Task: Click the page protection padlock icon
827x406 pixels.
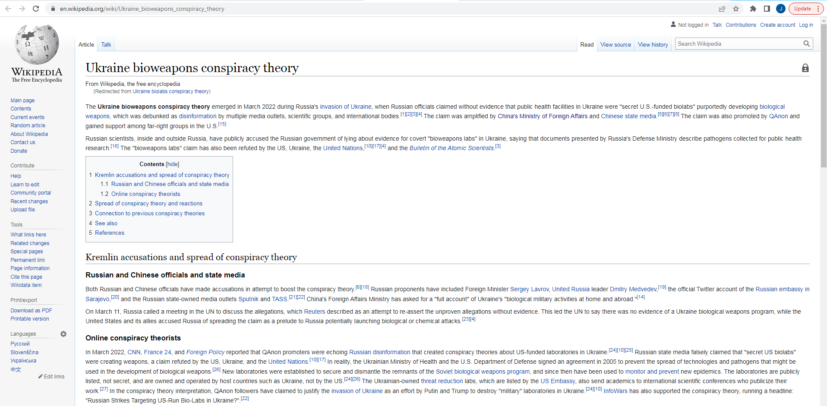Action: coord(805,68)
